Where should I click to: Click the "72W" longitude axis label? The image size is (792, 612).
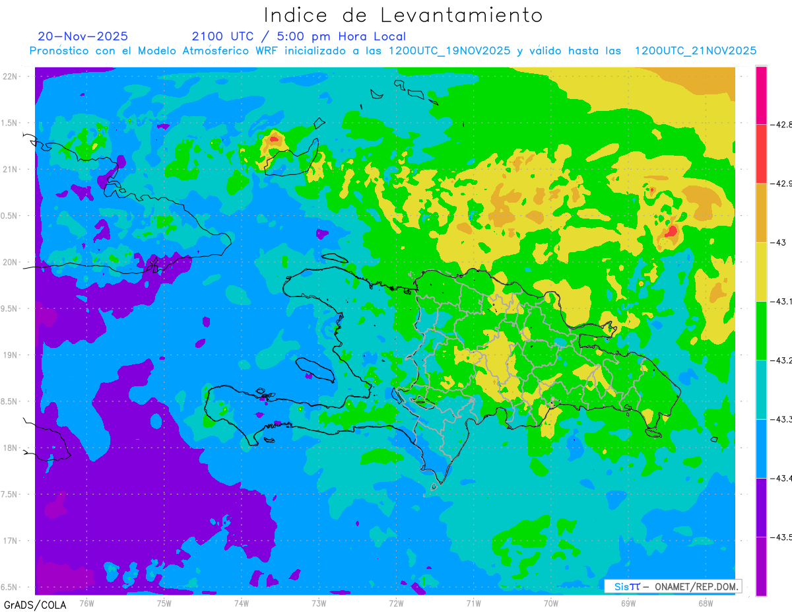coord(396,603)
